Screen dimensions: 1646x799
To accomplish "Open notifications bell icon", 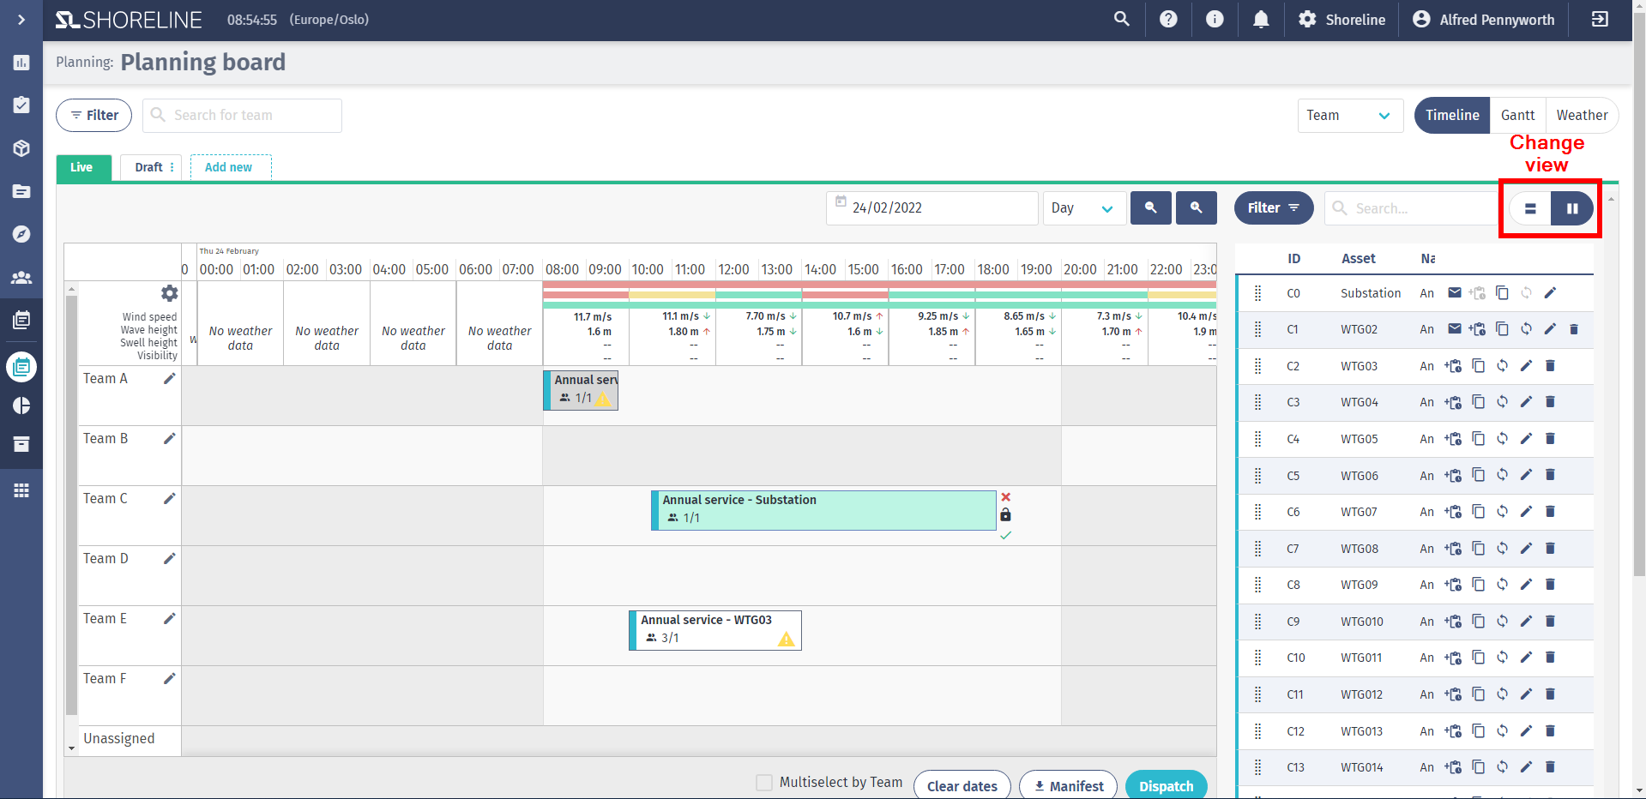I will click(x=1261, y=19).
